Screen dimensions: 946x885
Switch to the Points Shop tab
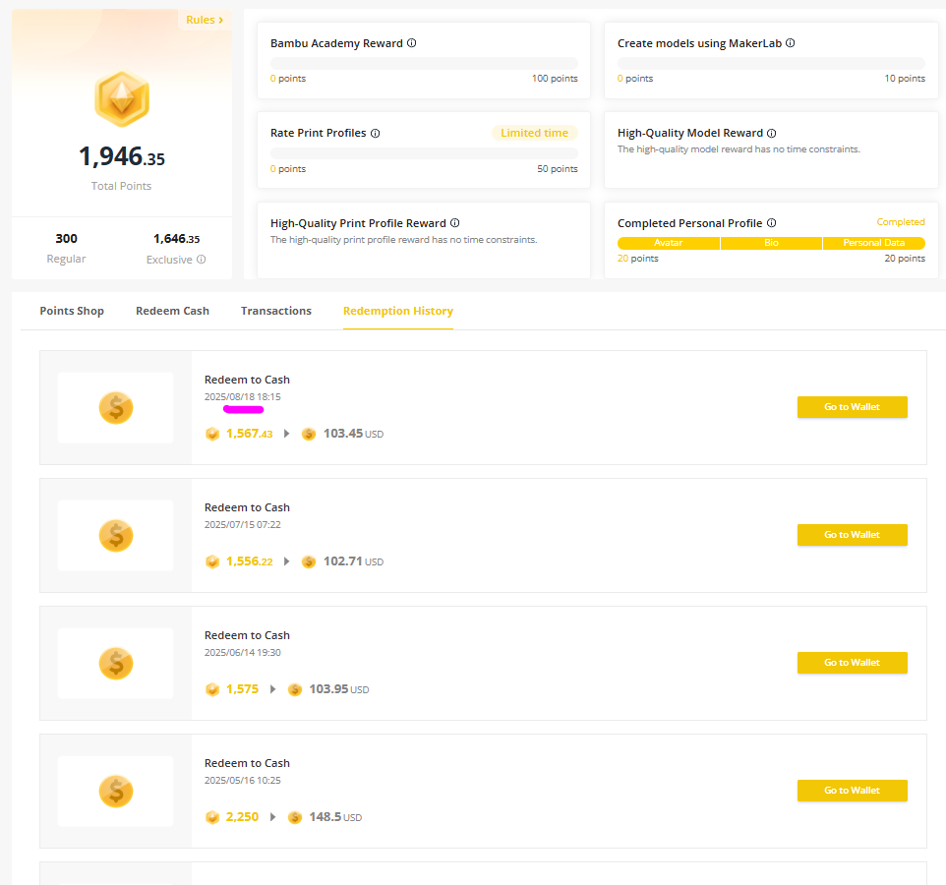point(72,311)
